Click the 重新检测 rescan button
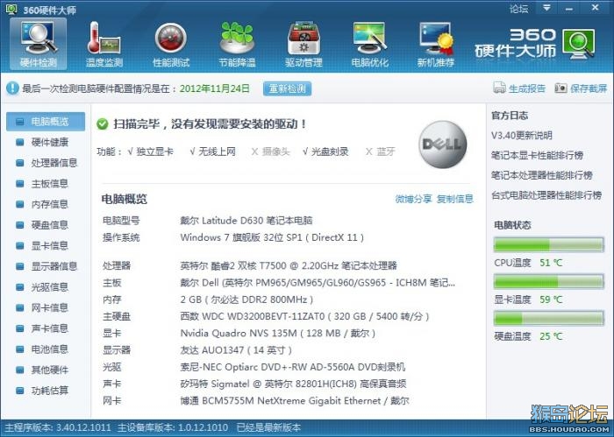 coord(288,88)
